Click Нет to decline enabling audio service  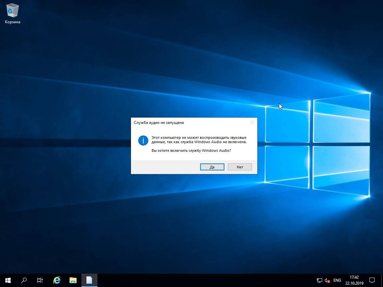click(240, 167)
